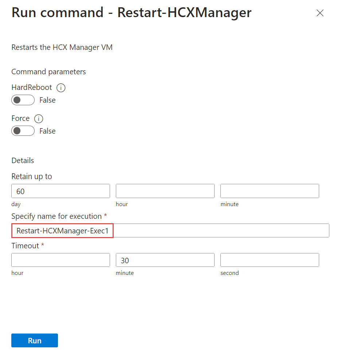Image resolution: width=337 pixels, height=355 pixels.
Task: Enable the HardReboot toggle switch
Action: 23,100
